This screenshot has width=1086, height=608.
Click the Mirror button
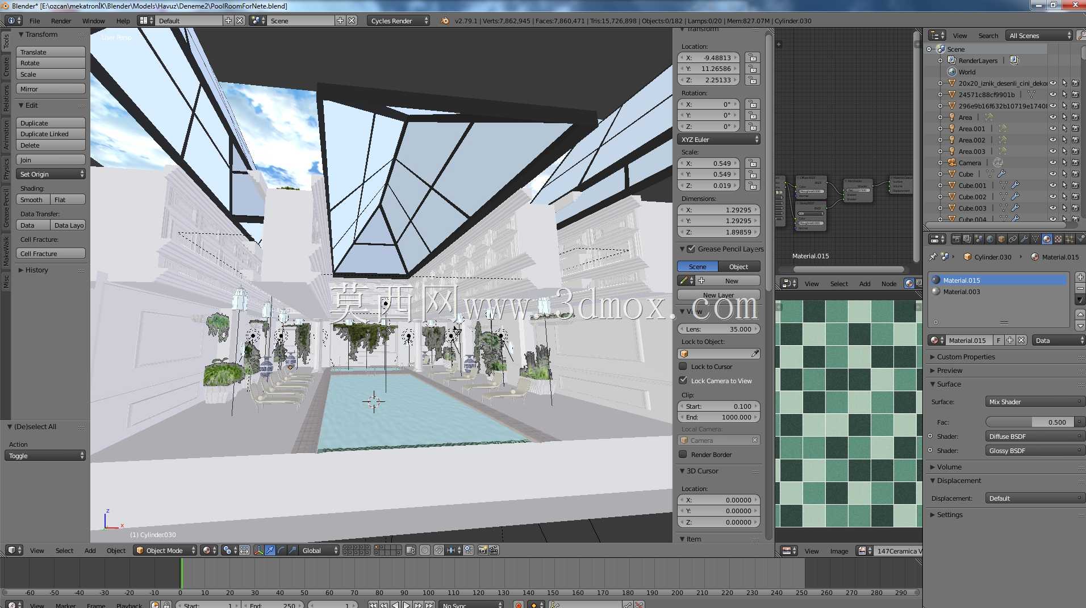pos(51,89)
